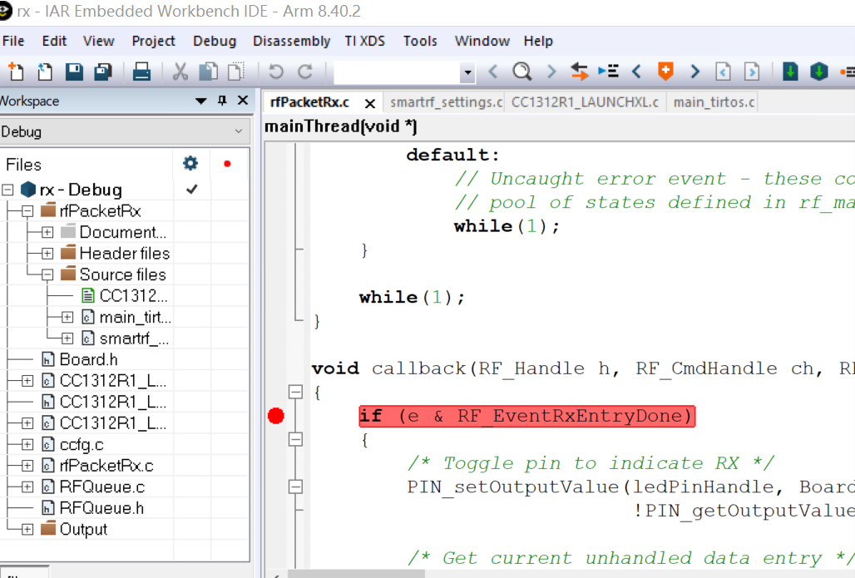This screenshot has width=855, height=578.
Task: Open workspace settings gear icon
Action: pyautogui.click(x=190, y=163)
